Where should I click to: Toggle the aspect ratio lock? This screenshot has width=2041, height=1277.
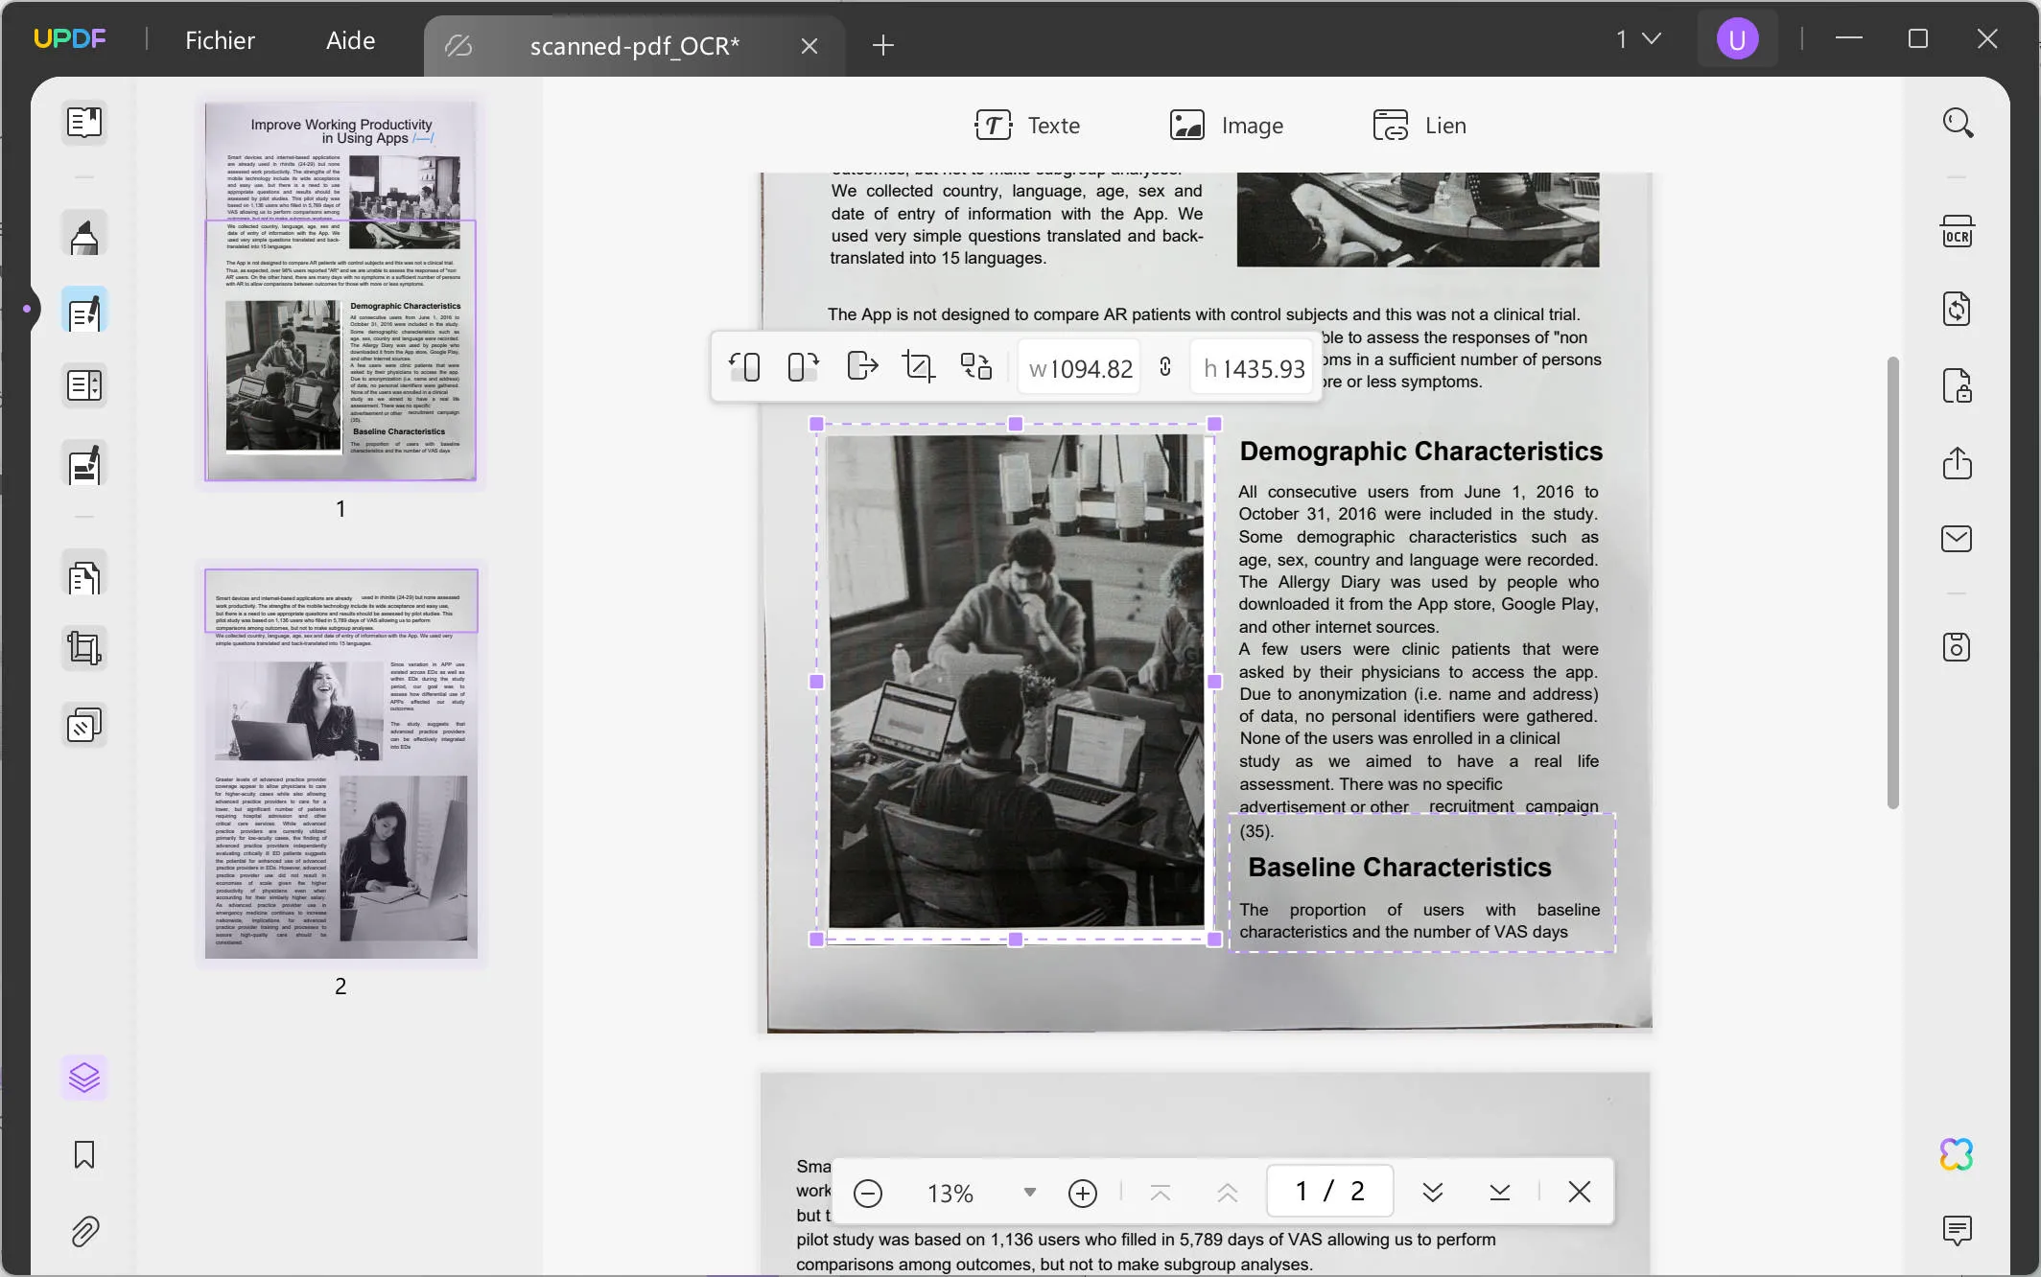[x=1165, y=367]
